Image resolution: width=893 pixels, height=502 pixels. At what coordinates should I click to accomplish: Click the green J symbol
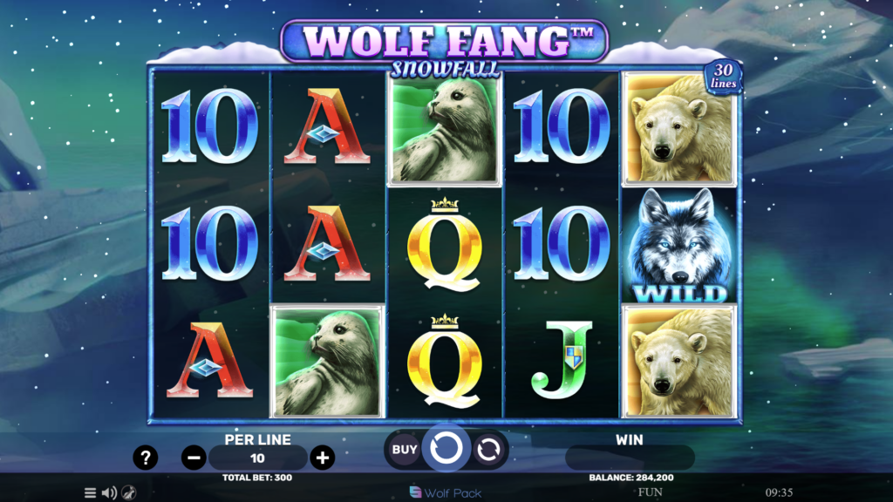pyautogui.click(x=562, y=359)
